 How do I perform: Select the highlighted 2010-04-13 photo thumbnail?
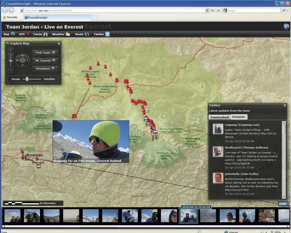188,216
